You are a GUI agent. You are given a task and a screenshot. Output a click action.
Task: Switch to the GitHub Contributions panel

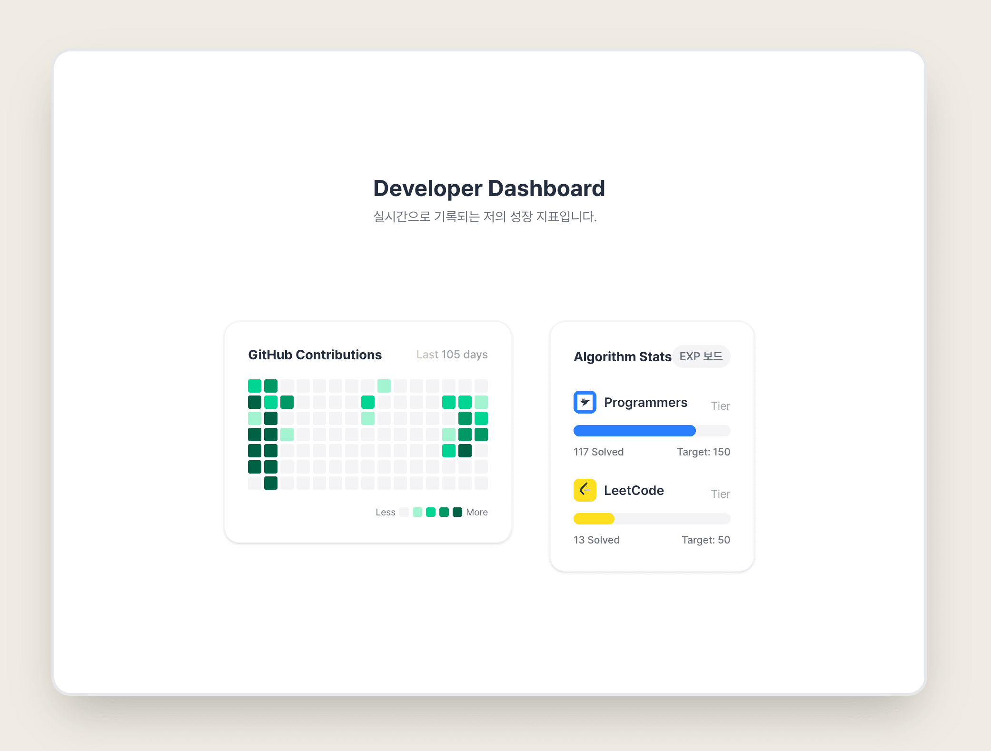pos(315,354)
